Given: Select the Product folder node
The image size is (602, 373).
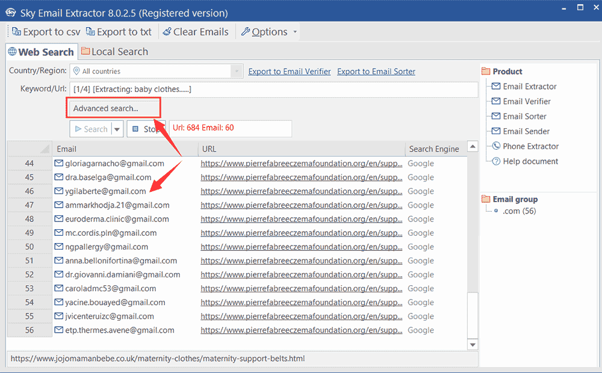Looking at the screenshot, I should point(502,72).
